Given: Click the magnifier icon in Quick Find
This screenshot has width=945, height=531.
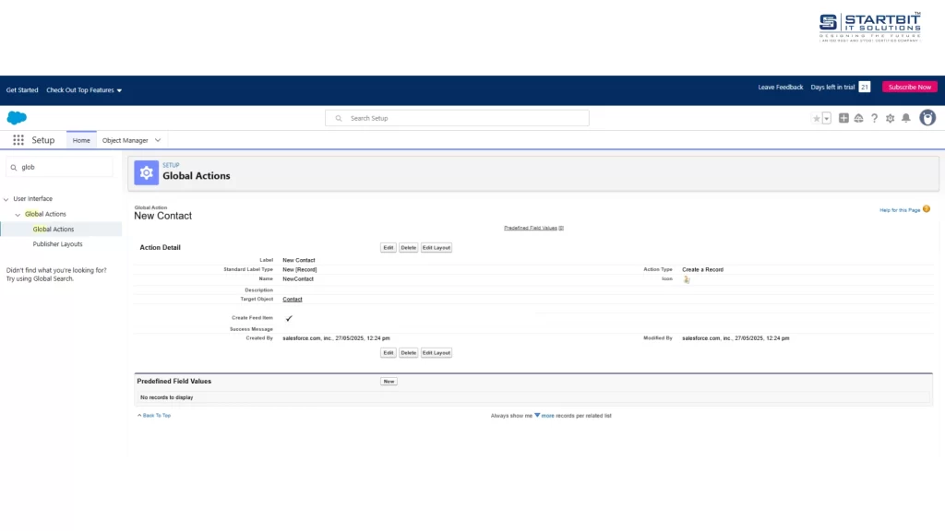Looking at the screenshot, I should (14, 168).
